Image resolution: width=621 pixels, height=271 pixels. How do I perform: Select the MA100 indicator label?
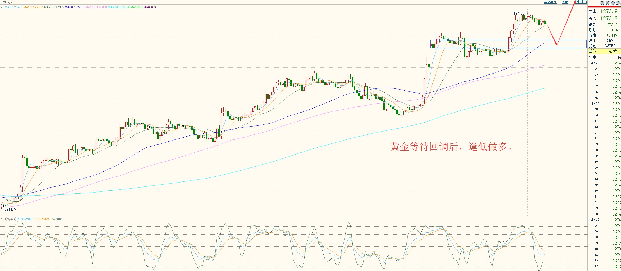[x=96, y=7]
